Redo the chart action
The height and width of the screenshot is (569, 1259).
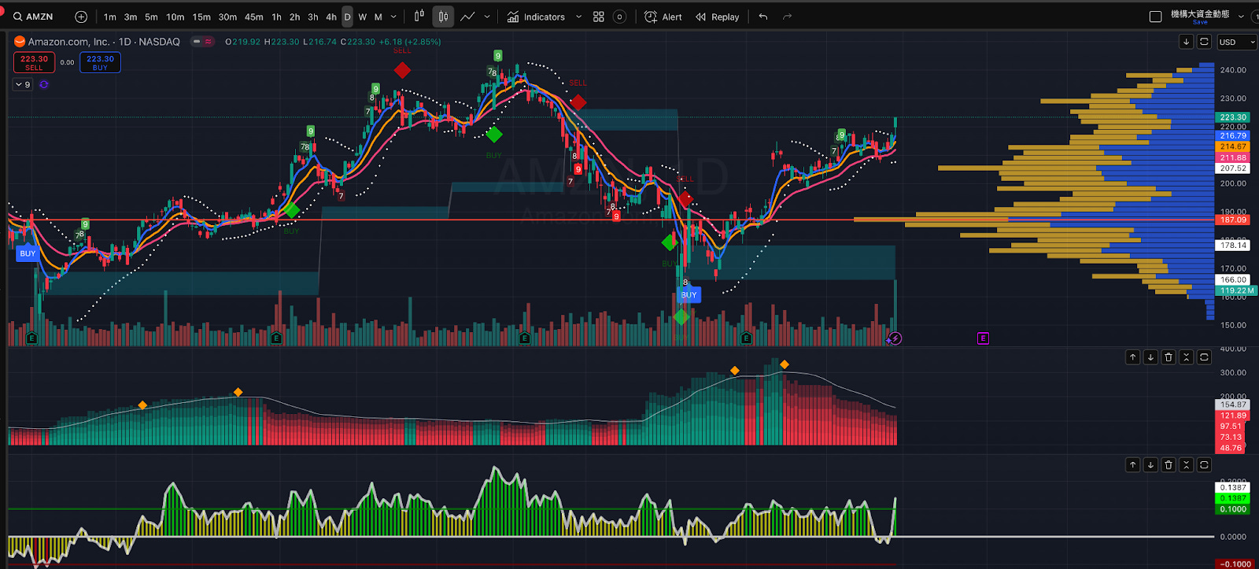[x=787, y=17]
